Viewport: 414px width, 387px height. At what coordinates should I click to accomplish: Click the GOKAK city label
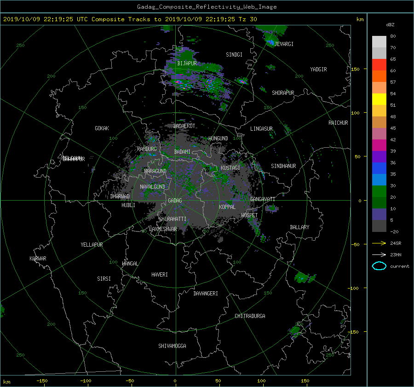102,128
